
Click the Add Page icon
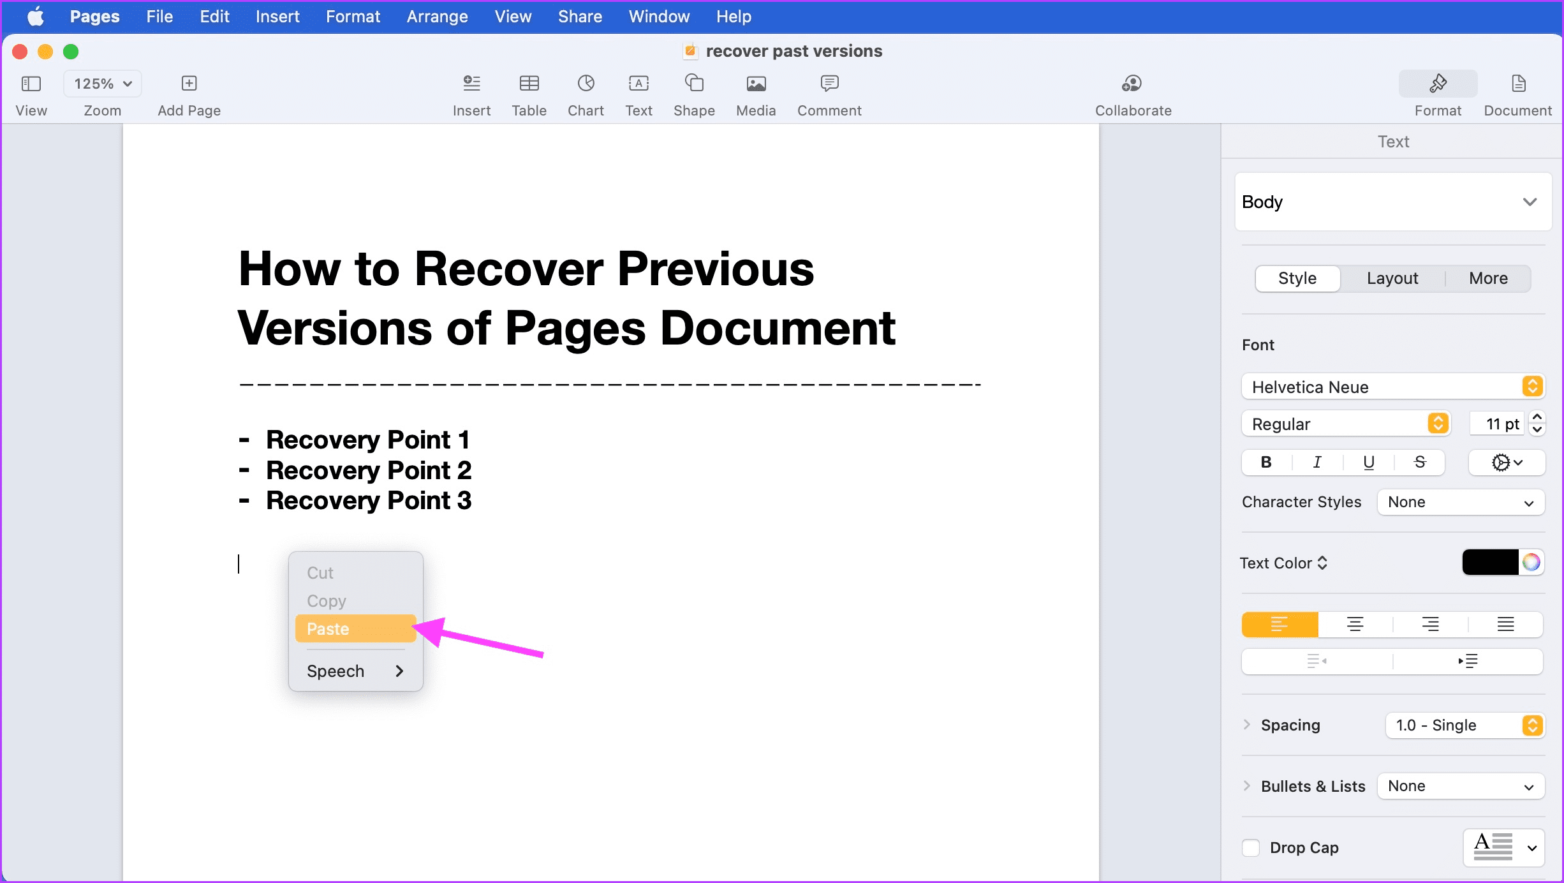click(189, 84)
